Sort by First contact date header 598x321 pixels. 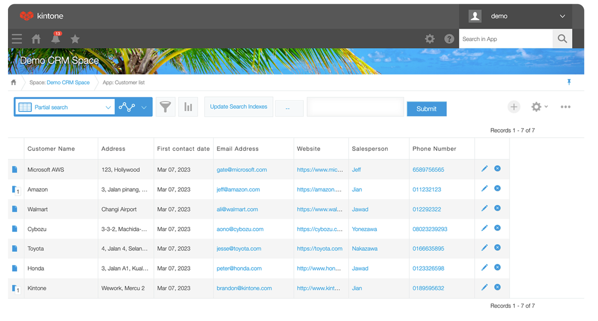(x=183, y=149)
